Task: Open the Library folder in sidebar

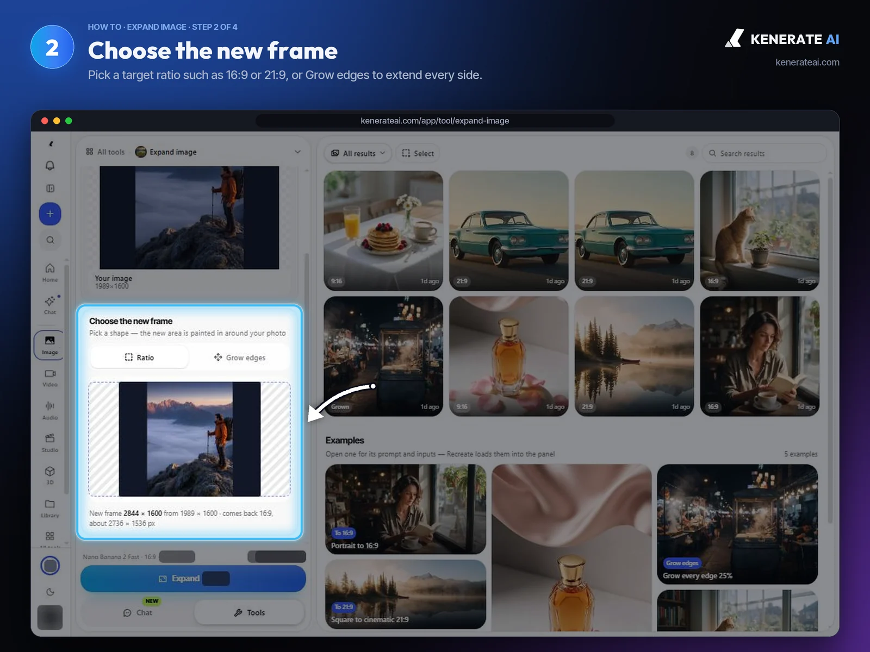Action: pyautogui.click(x=50, y=508)
